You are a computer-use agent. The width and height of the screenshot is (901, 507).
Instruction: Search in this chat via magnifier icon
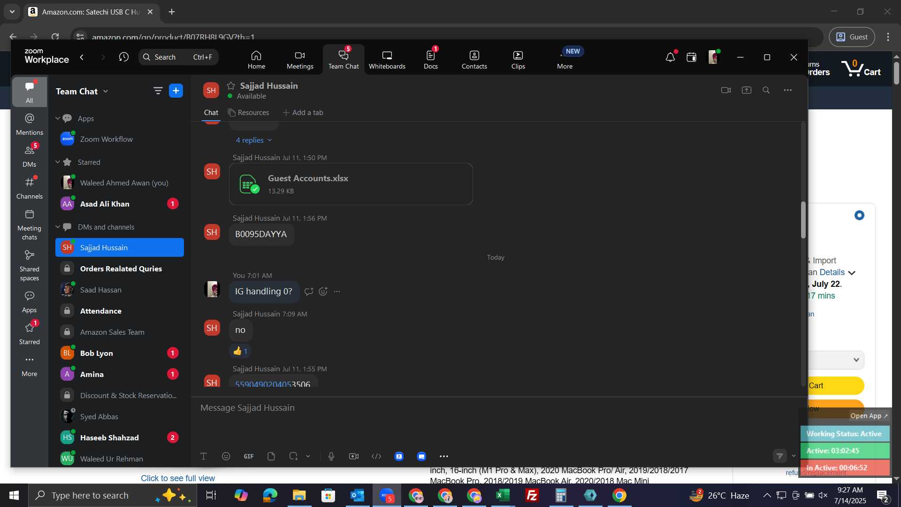pos(766,90)
